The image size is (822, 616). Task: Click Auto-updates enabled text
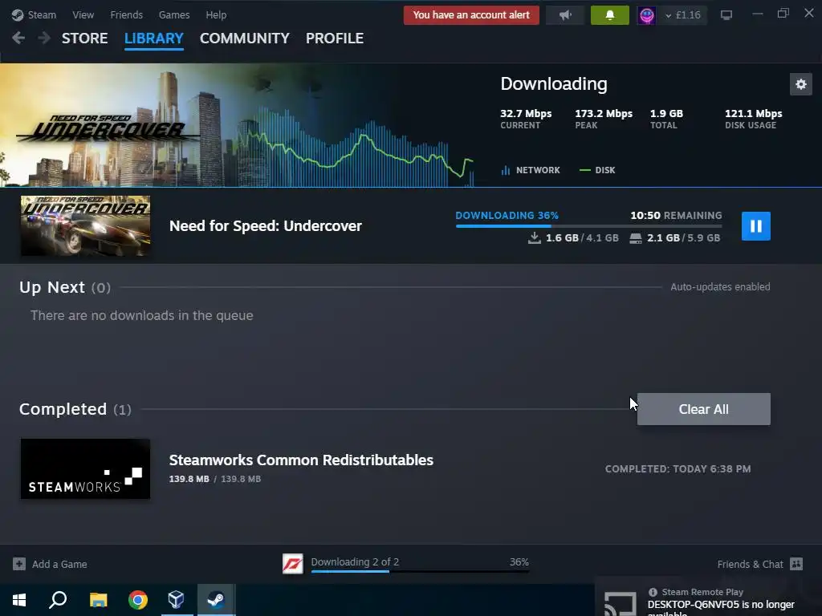(720, 287)
